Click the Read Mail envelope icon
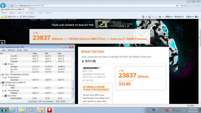This screenshot has height=113, width=201. pyautogui.click(x=156, y=17)
